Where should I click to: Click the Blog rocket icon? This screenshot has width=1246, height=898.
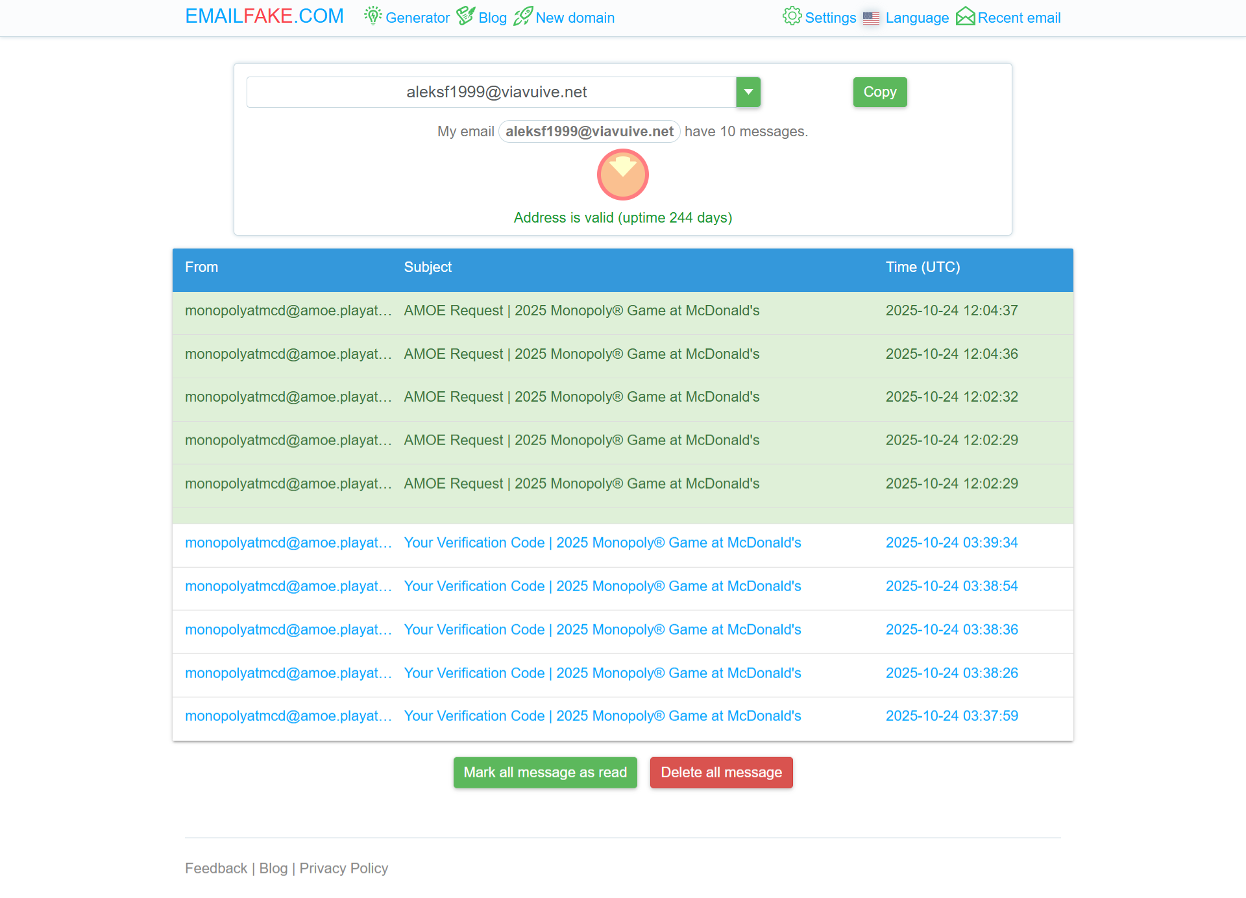pyautogui.click(x=465, y=16)
